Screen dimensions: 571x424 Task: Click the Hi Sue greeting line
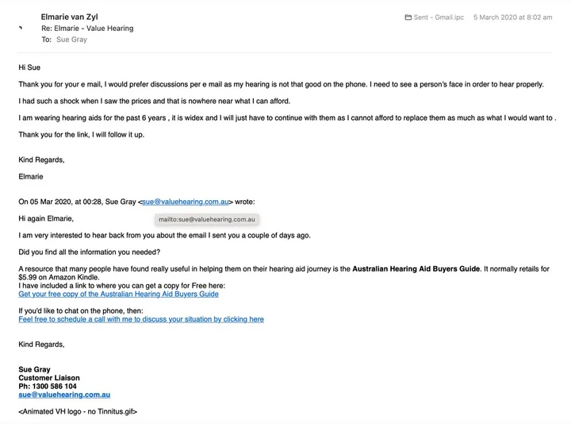click(29, 67)
